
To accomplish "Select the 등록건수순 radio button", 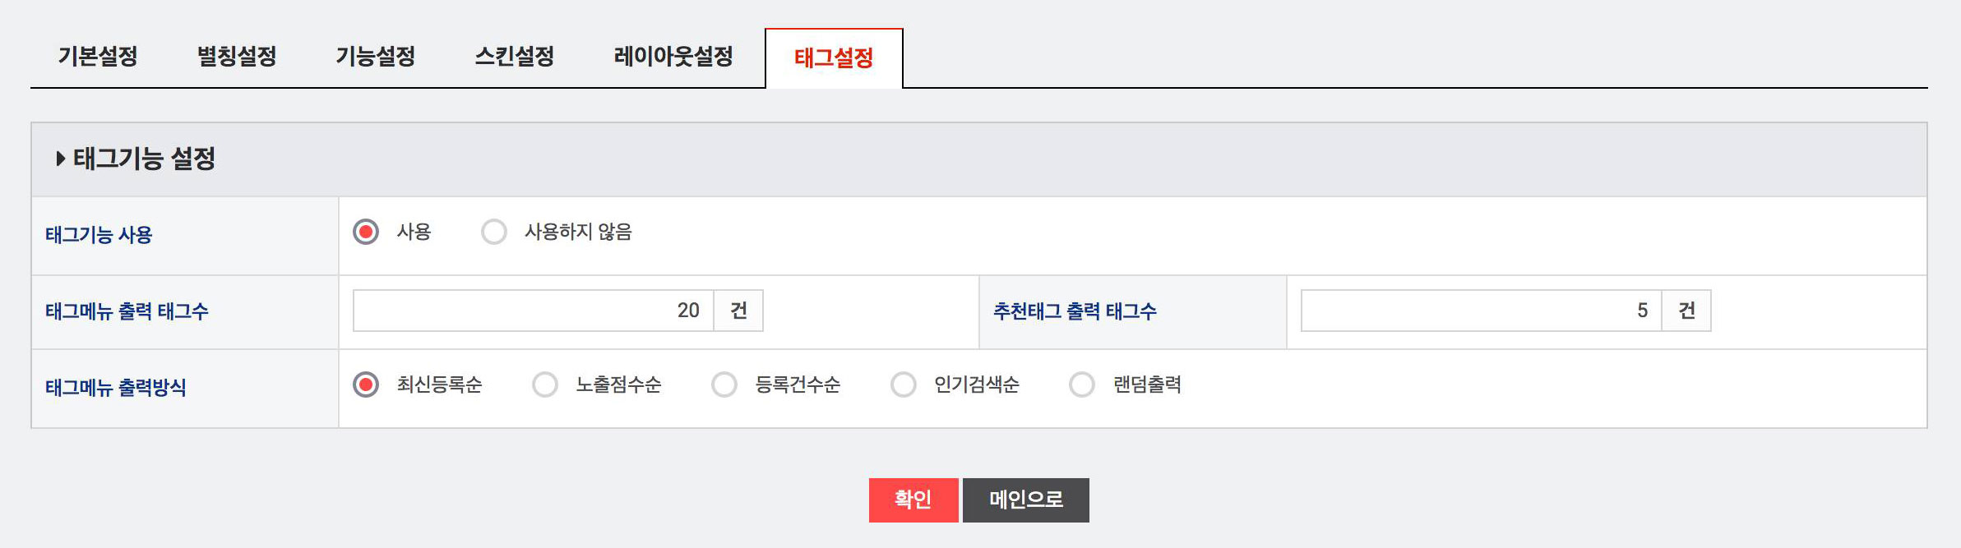I will [724, 385].
